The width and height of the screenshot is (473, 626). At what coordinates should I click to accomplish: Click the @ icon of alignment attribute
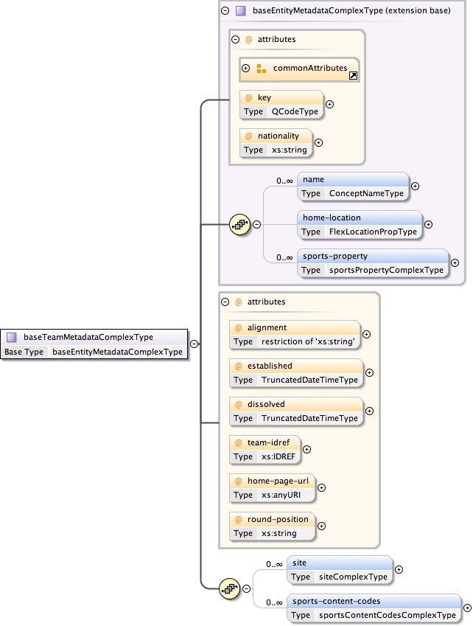click(x=238, y=327)
